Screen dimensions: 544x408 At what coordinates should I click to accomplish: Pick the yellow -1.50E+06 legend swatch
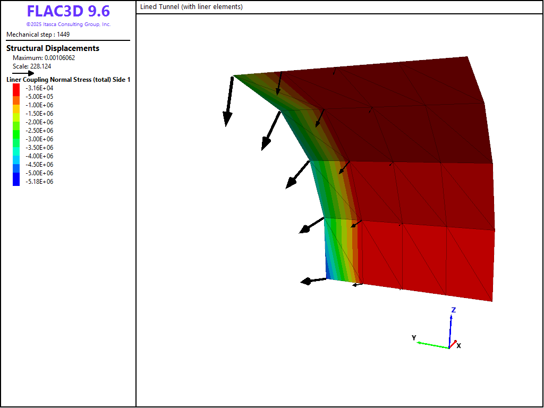[16, 114]
